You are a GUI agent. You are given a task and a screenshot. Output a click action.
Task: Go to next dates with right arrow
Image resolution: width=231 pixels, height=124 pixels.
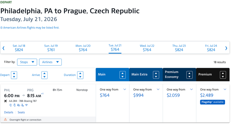[x=226, y=48]
